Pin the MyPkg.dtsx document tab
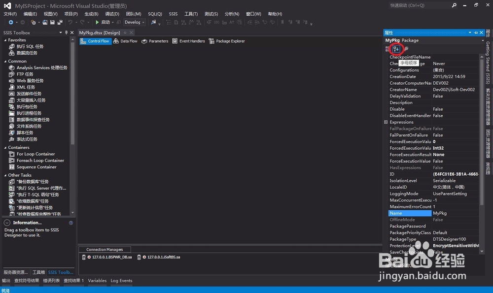 click(x=125, y=33)
